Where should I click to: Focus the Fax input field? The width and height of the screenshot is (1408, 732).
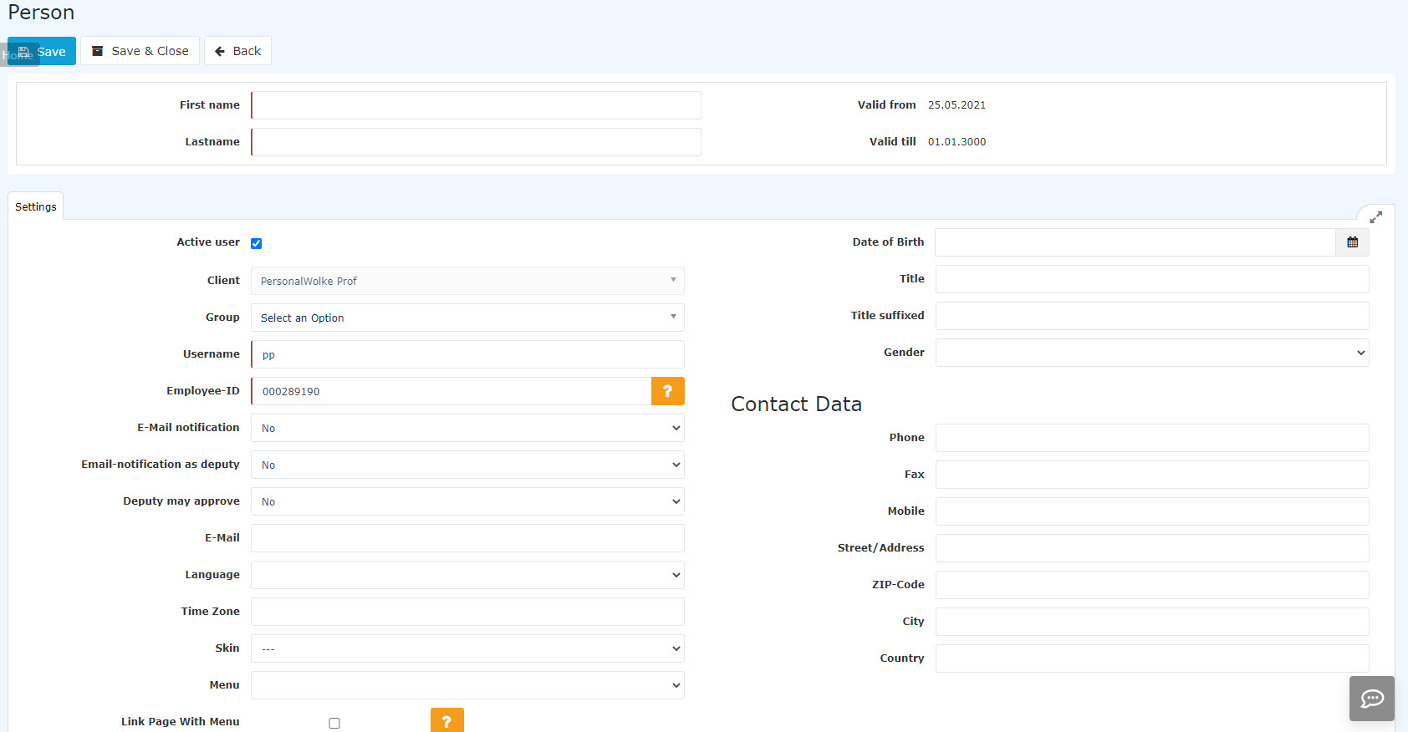1152,475
